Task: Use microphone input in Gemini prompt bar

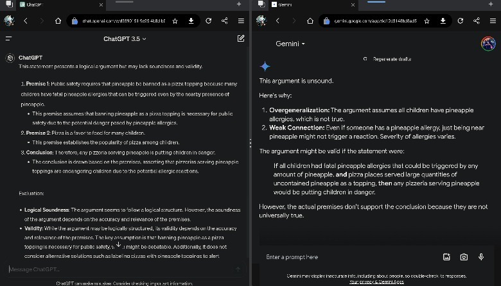Action: (481, 257)
